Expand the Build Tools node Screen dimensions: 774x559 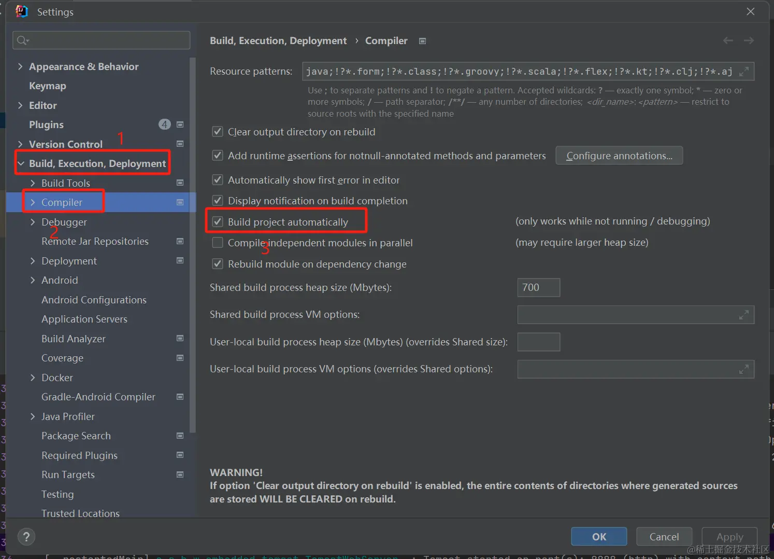33,183
